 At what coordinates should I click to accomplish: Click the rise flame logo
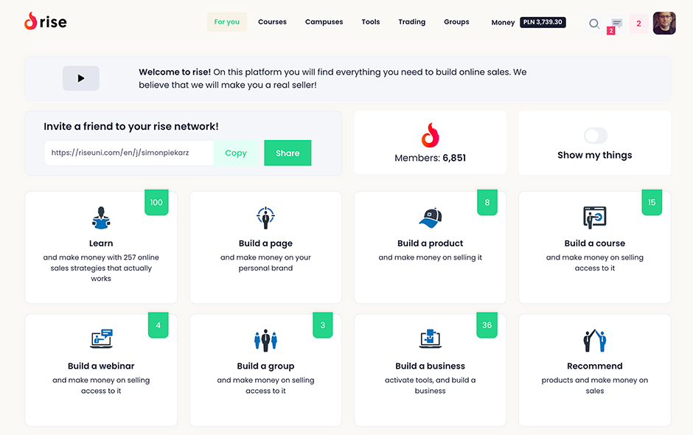point(30,21)
